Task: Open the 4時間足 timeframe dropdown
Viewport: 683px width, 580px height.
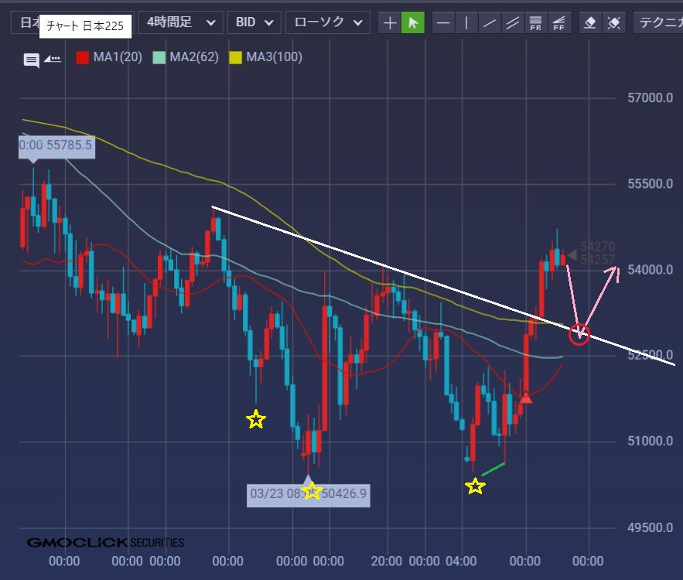Action: pos(181,22)
